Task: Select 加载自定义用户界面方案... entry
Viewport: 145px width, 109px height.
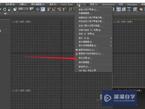Action: (x=94, y=18)
